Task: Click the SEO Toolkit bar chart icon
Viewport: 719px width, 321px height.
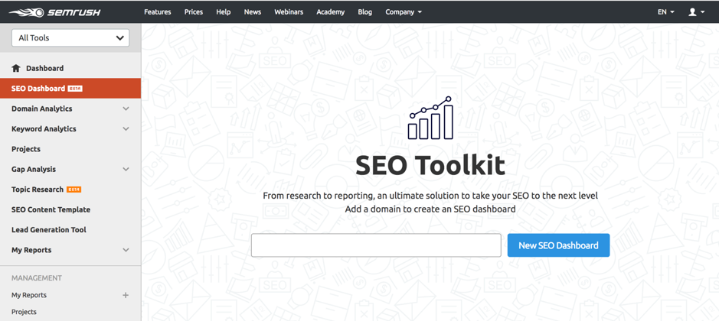Action: [430, 118]
